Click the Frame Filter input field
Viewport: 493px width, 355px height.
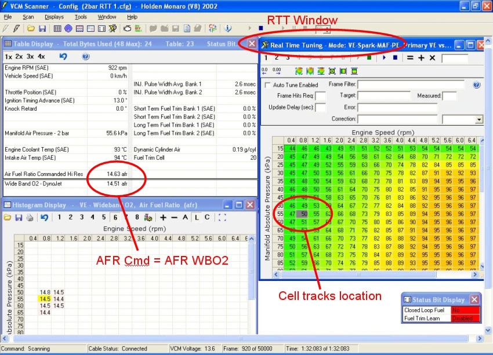pos(411,85)
